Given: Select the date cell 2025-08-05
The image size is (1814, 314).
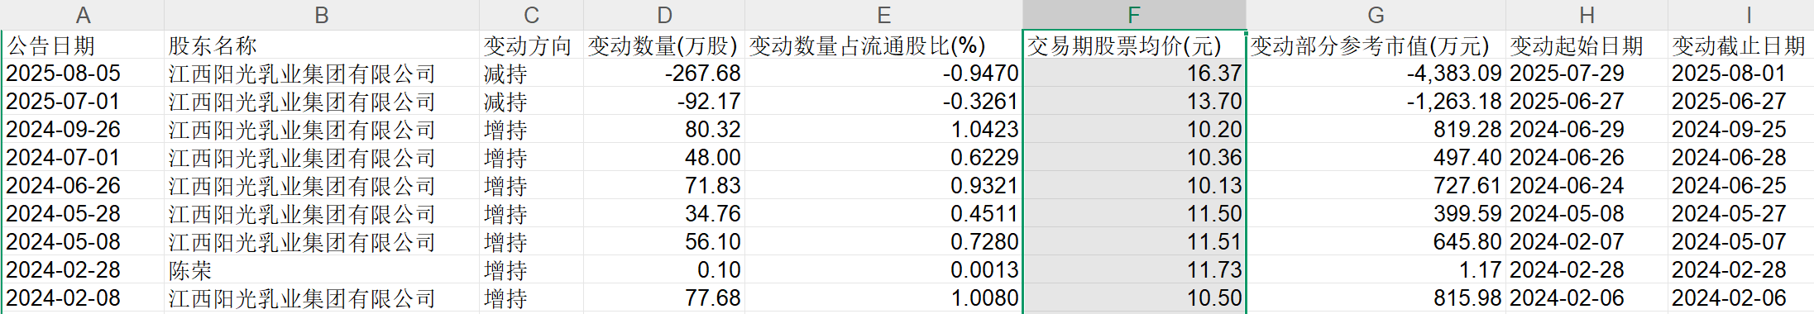Looking at the screenshot, I should click(83, 74).
